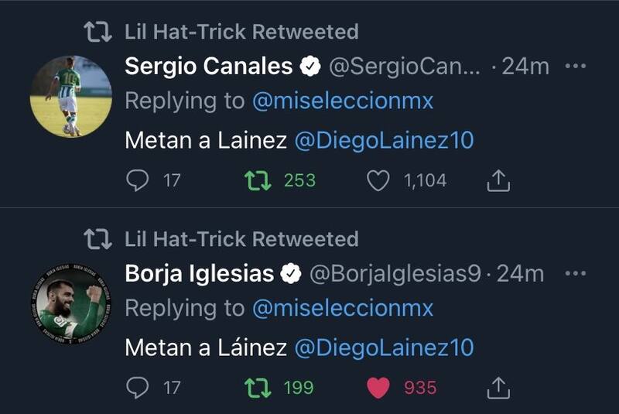
Task: Click the verified badge beside Borja Iglesias
Action: (x=291, y=273)
